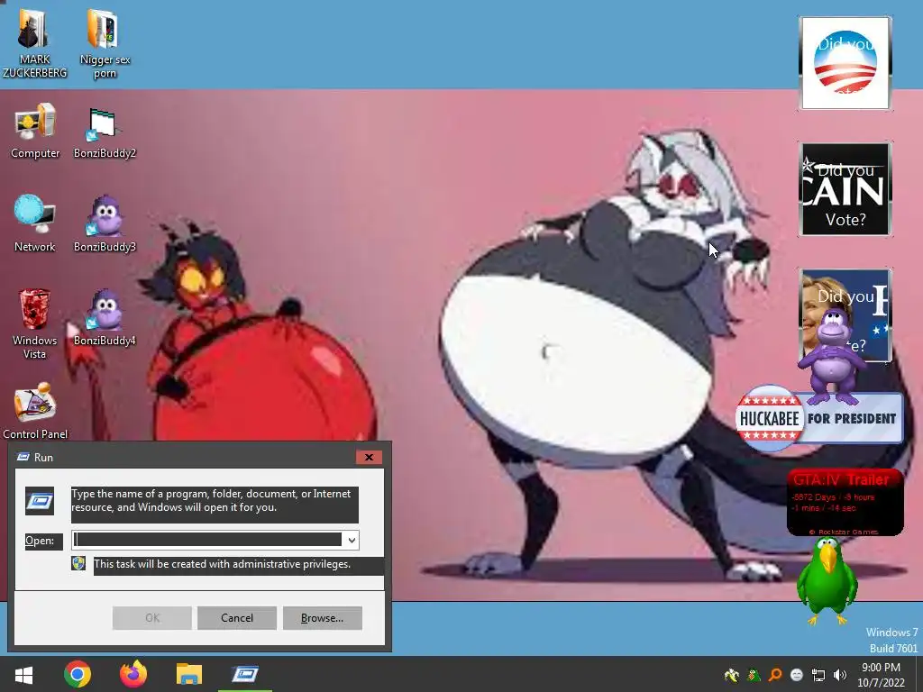Screen dimensions: 923x692
Task: Click the green parrot desktop character
Action: click(x=827, y=581)
